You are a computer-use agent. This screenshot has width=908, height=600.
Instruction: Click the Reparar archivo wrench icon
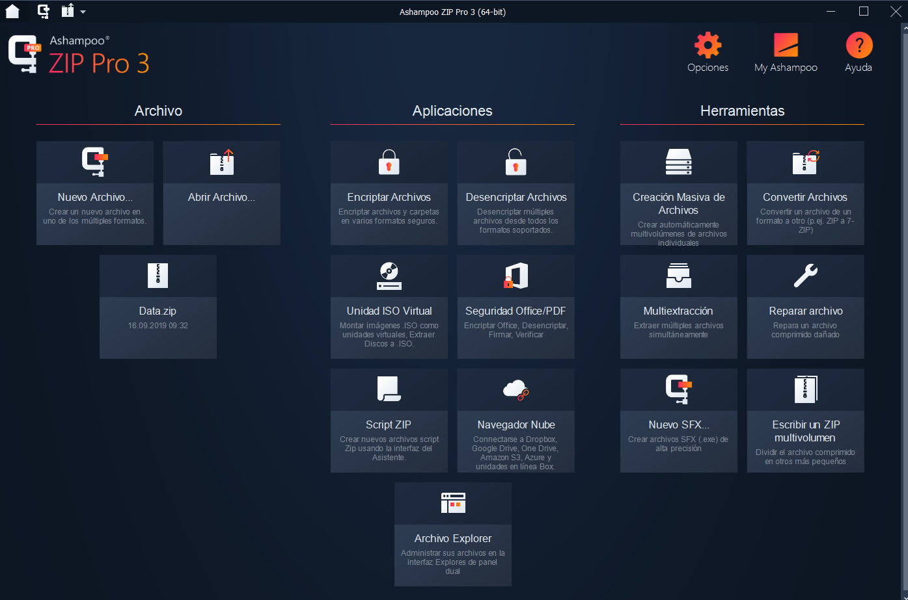805,276
